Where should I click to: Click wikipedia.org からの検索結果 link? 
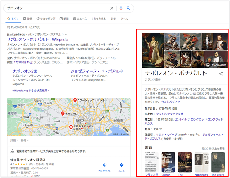coord(31,91)
